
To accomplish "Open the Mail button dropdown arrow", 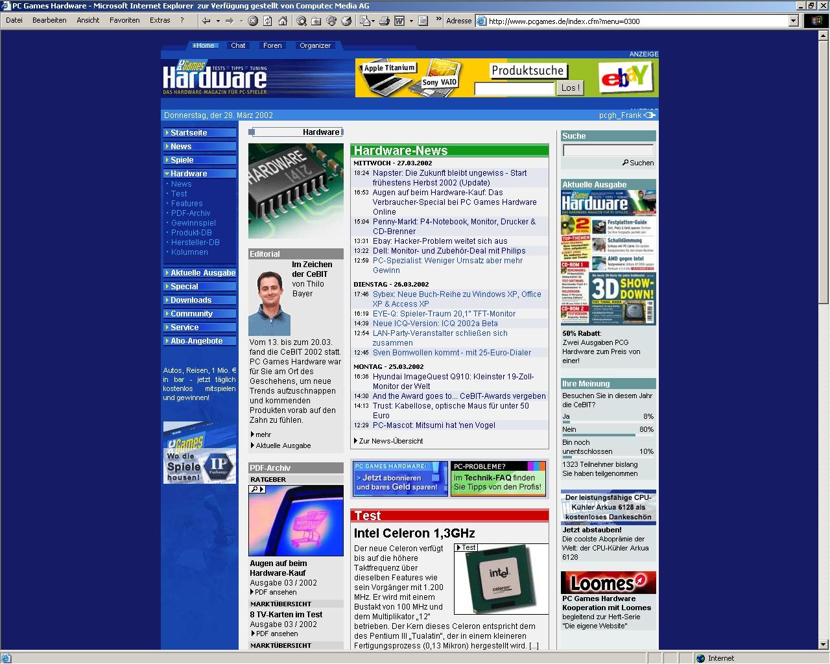I will pyautogui.click(x=373, y=21).
